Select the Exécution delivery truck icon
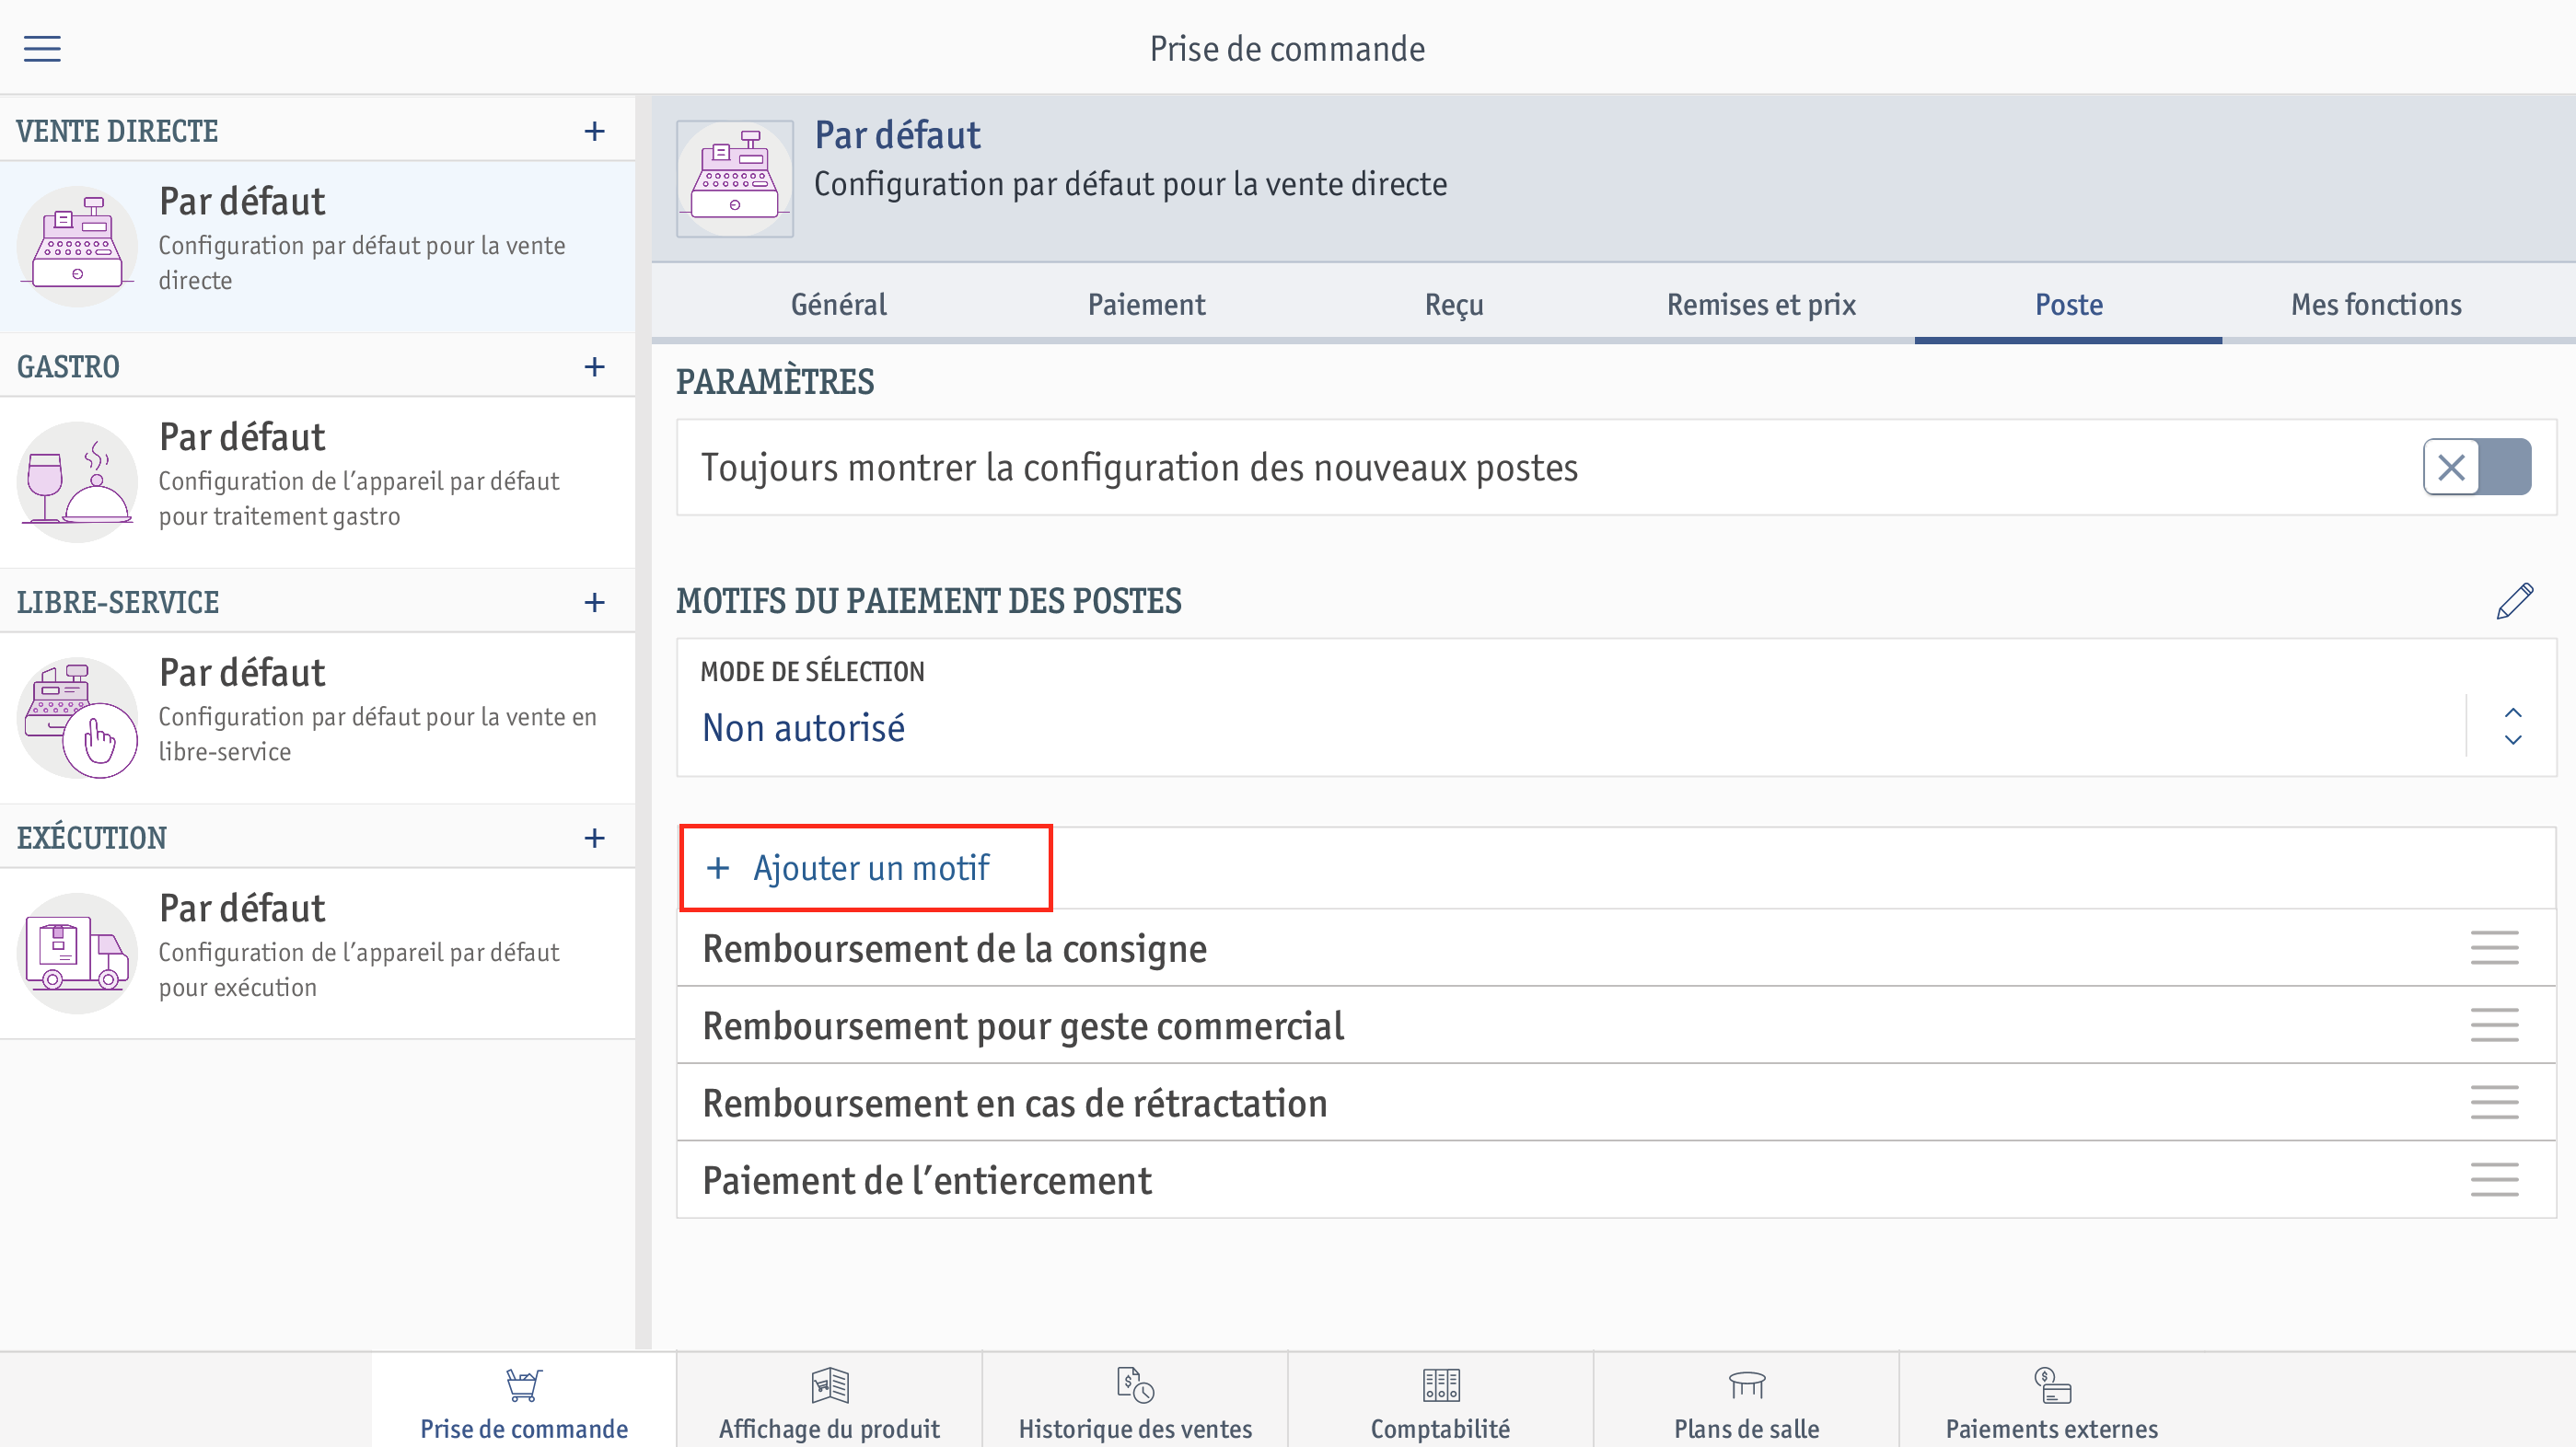The width and height of the screenshot is (2576, 1447). tap(78, 952)
